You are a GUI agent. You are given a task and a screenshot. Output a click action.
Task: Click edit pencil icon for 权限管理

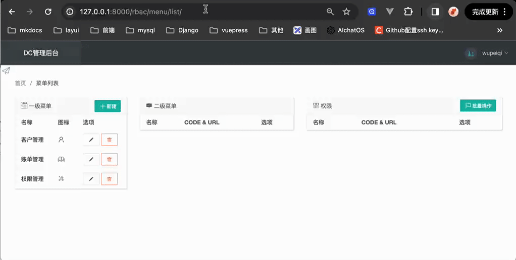click(x=91, y=179)
